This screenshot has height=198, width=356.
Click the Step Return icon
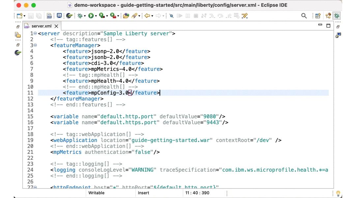229,16
